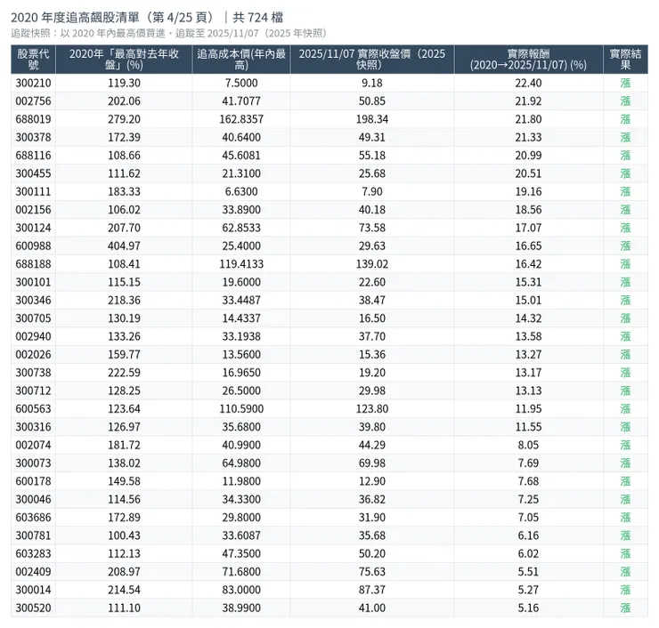Select stock code 002409
659x628 pixels.
(33, 571)
